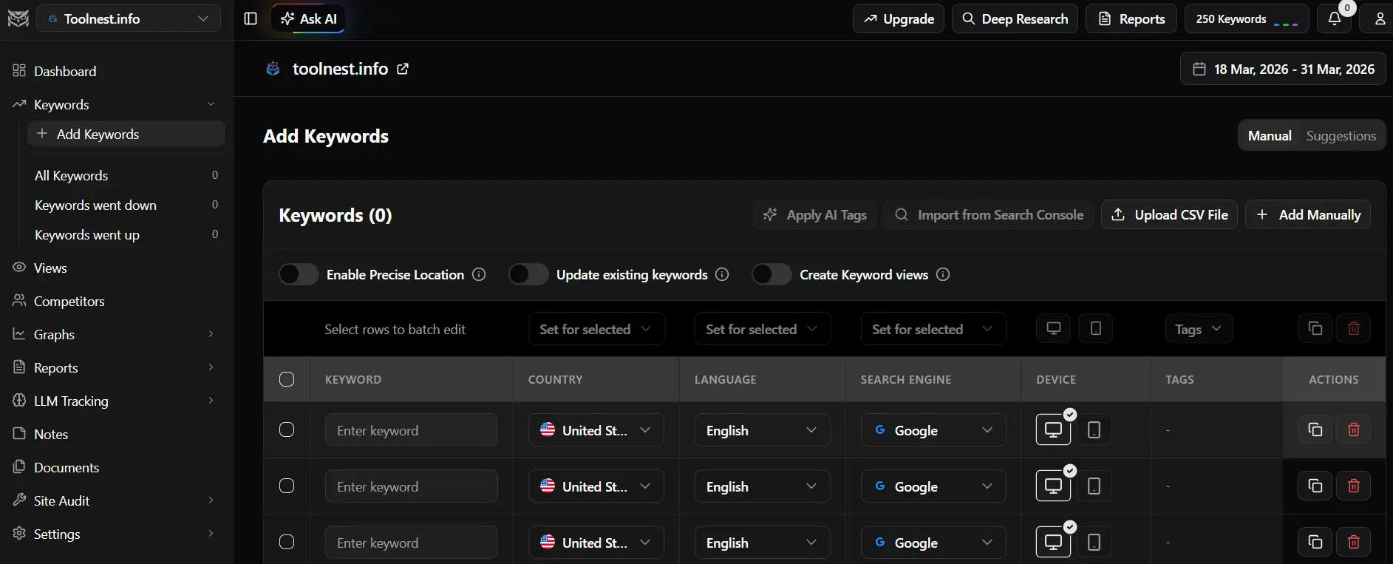Check the second keyword row checkbox

click(x=287, y=486)
